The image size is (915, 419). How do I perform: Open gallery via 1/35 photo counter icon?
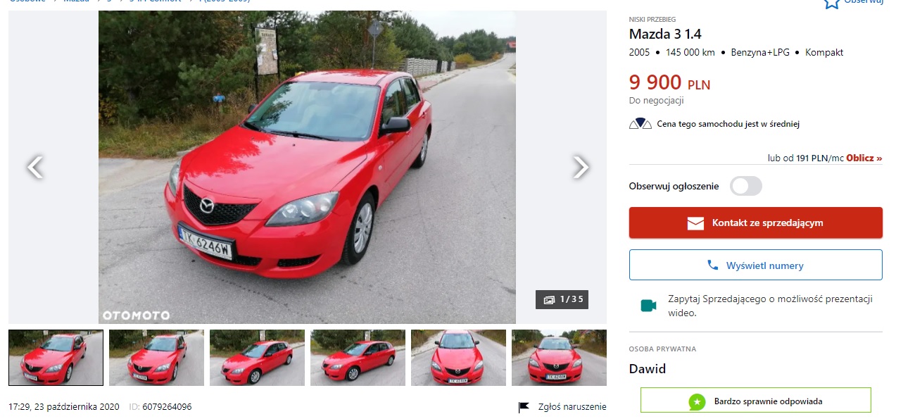549,299
